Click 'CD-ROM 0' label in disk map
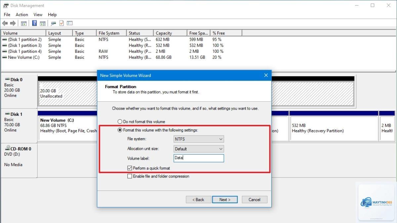 coord(21,149)
